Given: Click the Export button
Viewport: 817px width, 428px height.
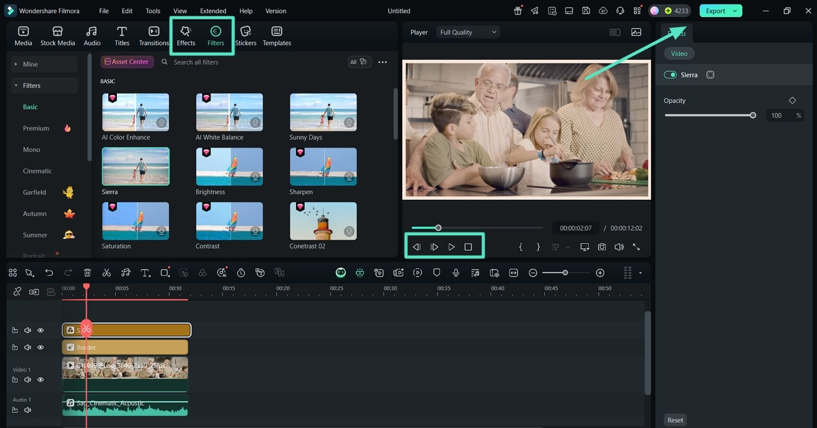Looking at the screenshot, I should (x=715, y=11).
